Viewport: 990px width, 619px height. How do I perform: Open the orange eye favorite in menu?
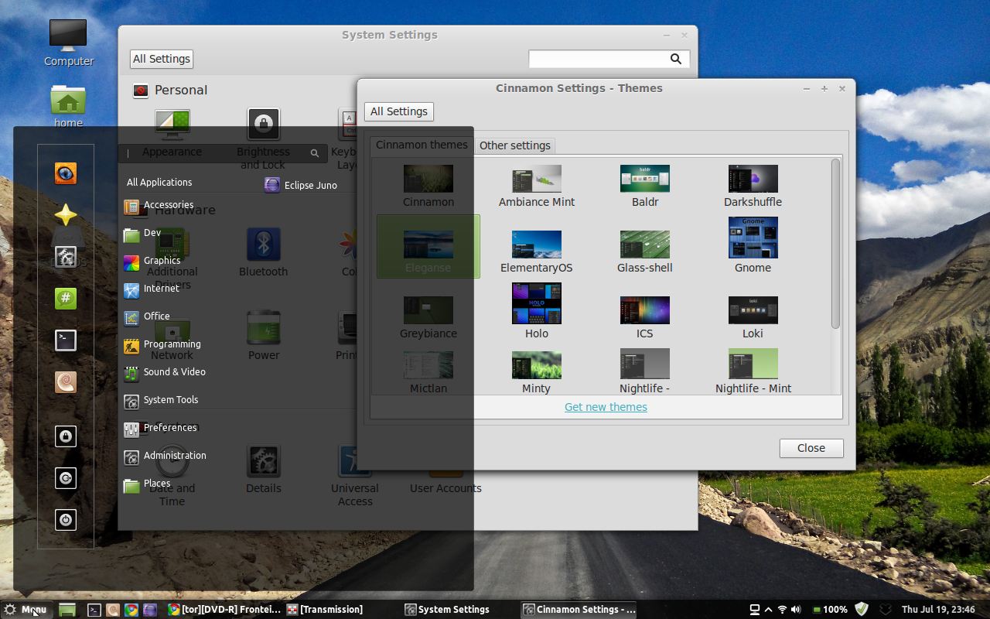tap(66, 173)
